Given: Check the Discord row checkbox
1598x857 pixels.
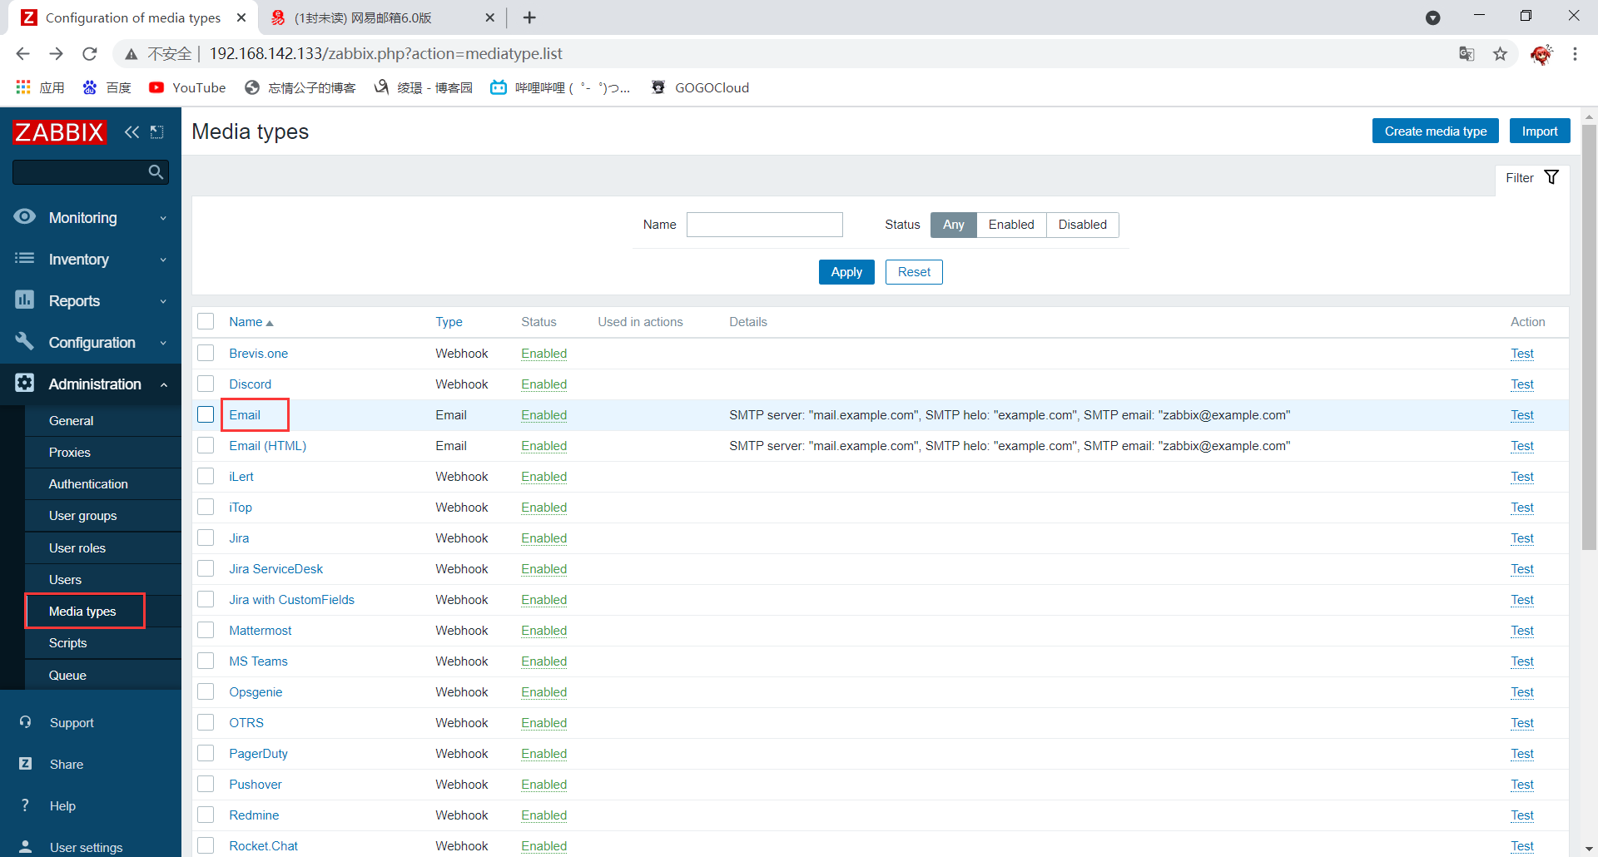Looking at the screenshot, I should click(x=206, y=384).
